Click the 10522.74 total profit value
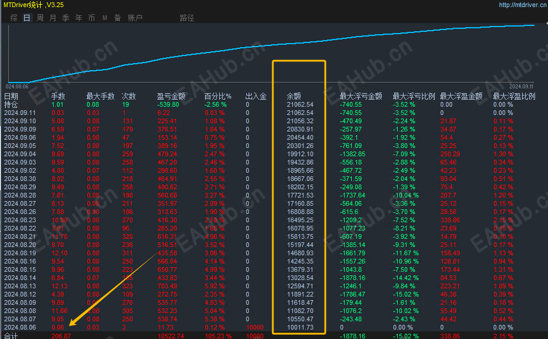The width and height of the screenshot is (548, 339). point(170,336)
